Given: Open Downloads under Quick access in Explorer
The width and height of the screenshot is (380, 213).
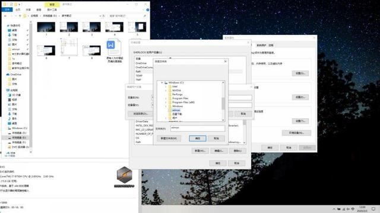Looking at the screenshot, I should [x=14, y=35].
